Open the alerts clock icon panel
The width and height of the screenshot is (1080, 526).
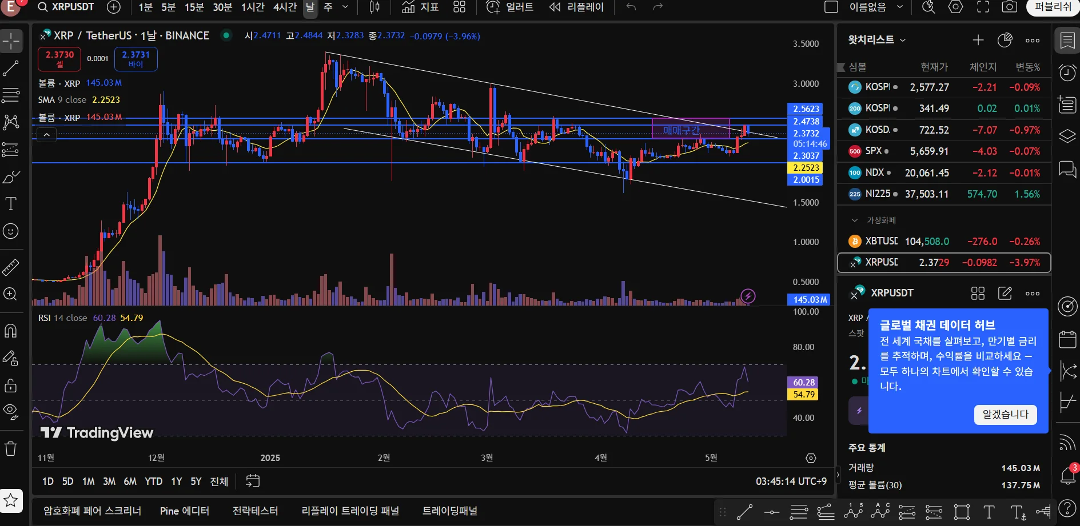[x=1067, y=73]
